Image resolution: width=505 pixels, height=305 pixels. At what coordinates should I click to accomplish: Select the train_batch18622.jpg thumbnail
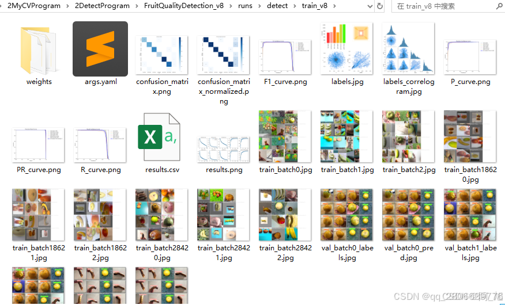pyautogui.click(x=100, y=215)
